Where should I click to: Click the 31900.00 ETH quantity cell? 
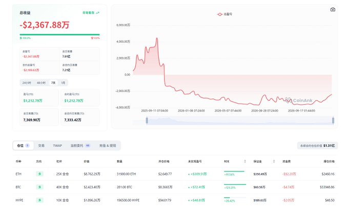coord(126,174)
